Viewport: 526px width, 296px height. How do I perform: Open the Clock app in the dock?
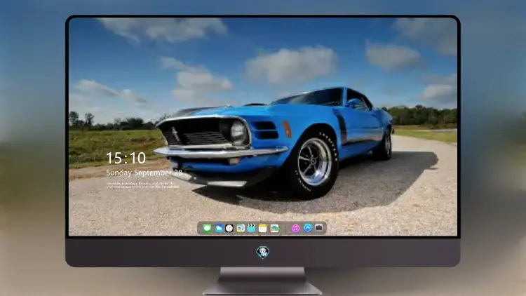pos(229,228)
